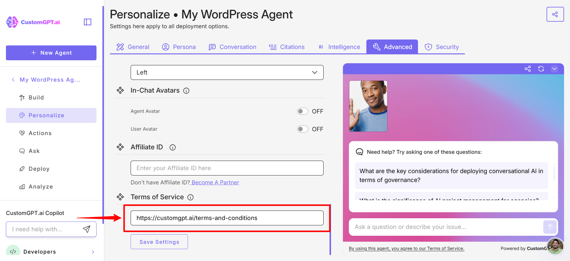The width and height of the screenshot is (570, 261).
Task: Click Terms of Service section icon
Action: coord(120,197)
